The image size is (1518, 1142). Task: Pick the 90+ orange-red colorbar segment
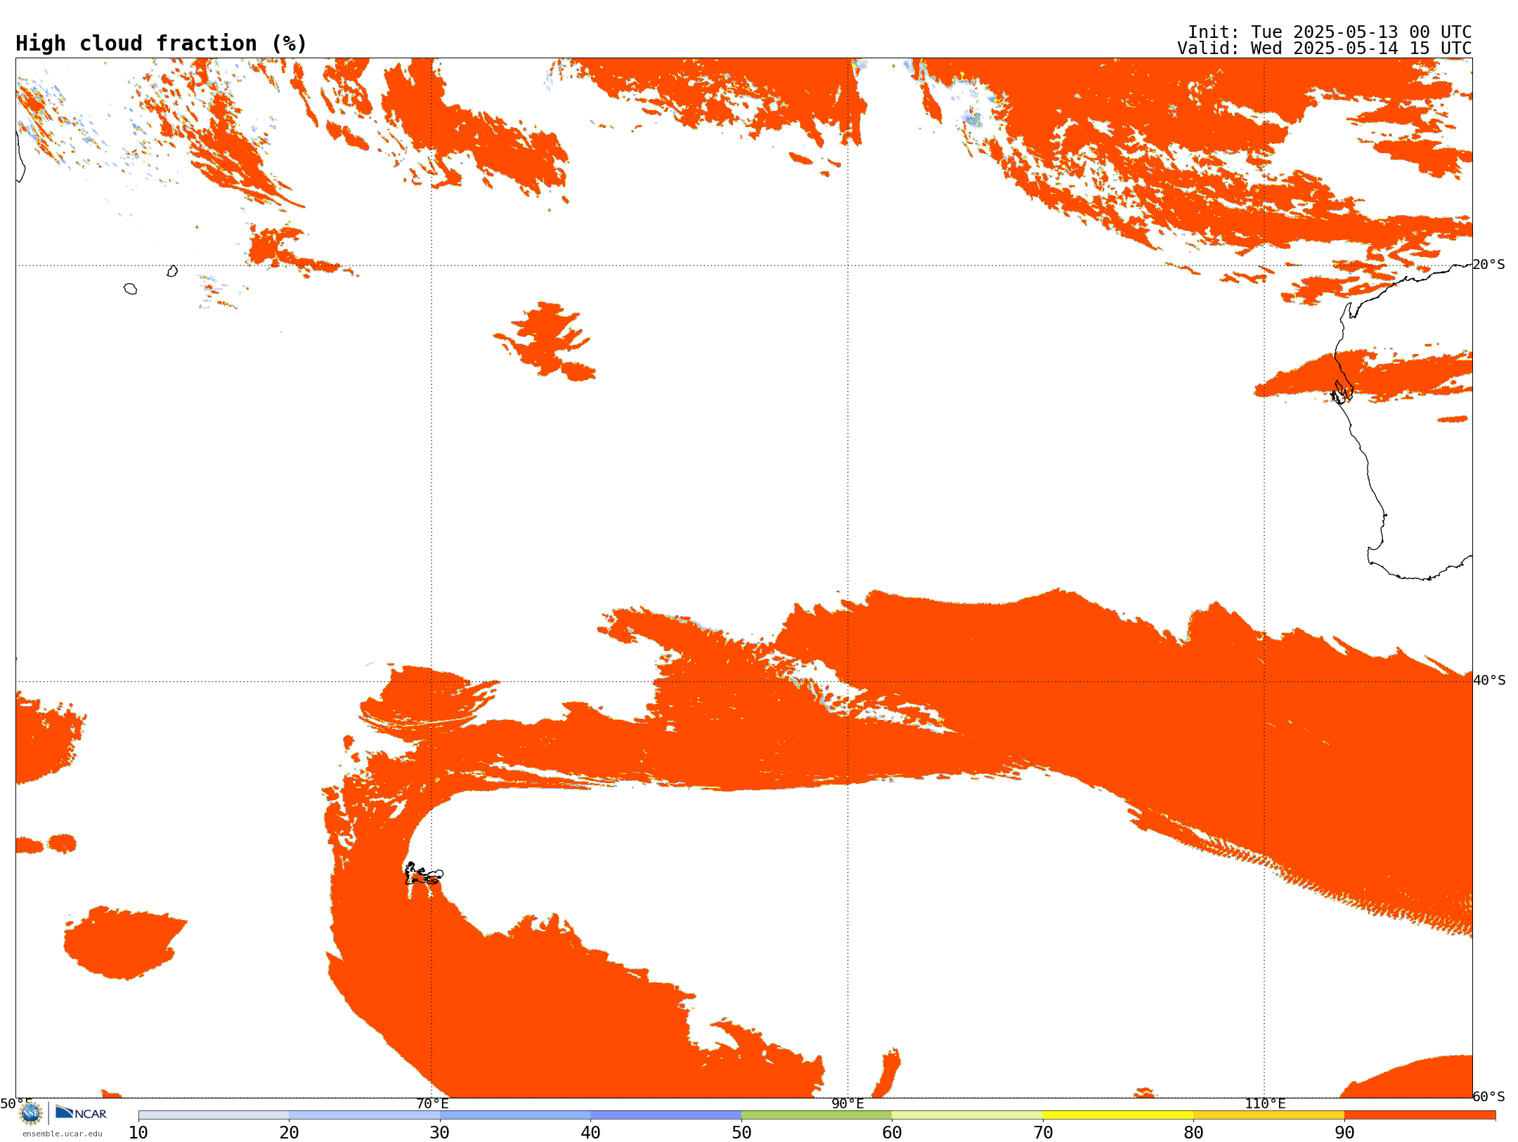pos(1420,1115)
